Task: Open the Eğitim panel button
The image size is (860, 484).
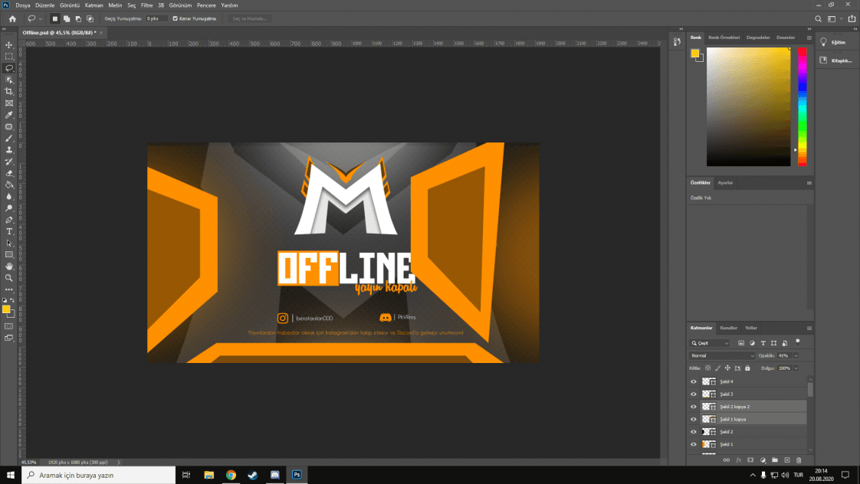Action: pos(835,42)
